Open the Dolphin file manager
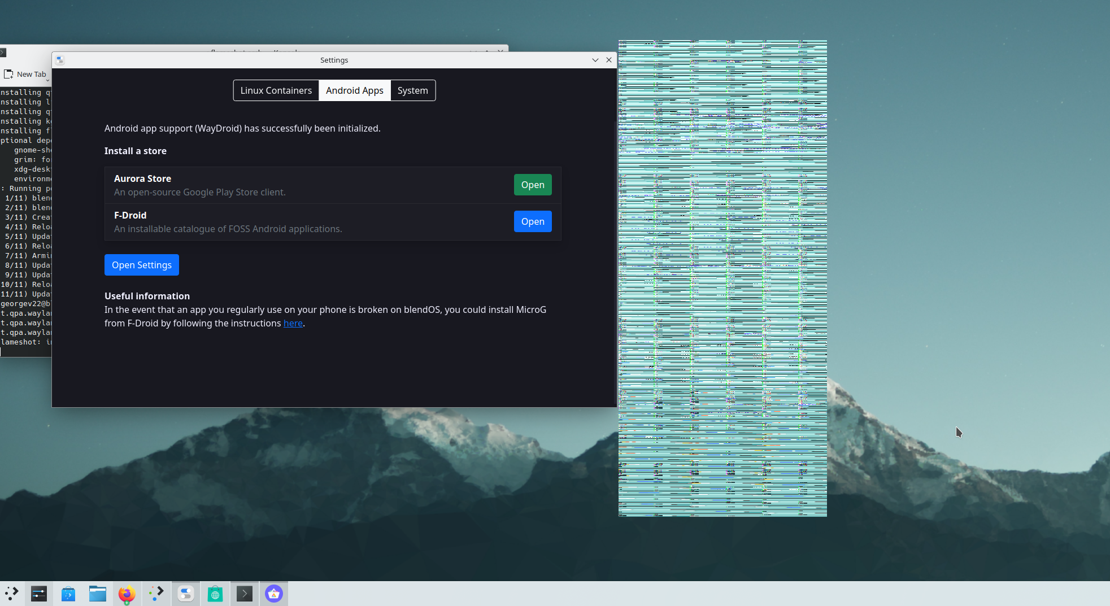The width and height of the screenshot is (1110, 606). 98,594
